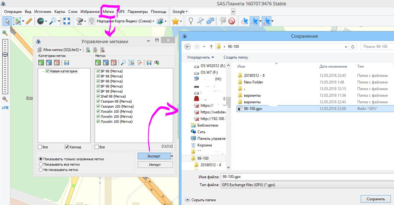The width and height of the screenshot is (394, 205).
Task: Choose the rectangular selection tool icon
Action: point(17,21)
